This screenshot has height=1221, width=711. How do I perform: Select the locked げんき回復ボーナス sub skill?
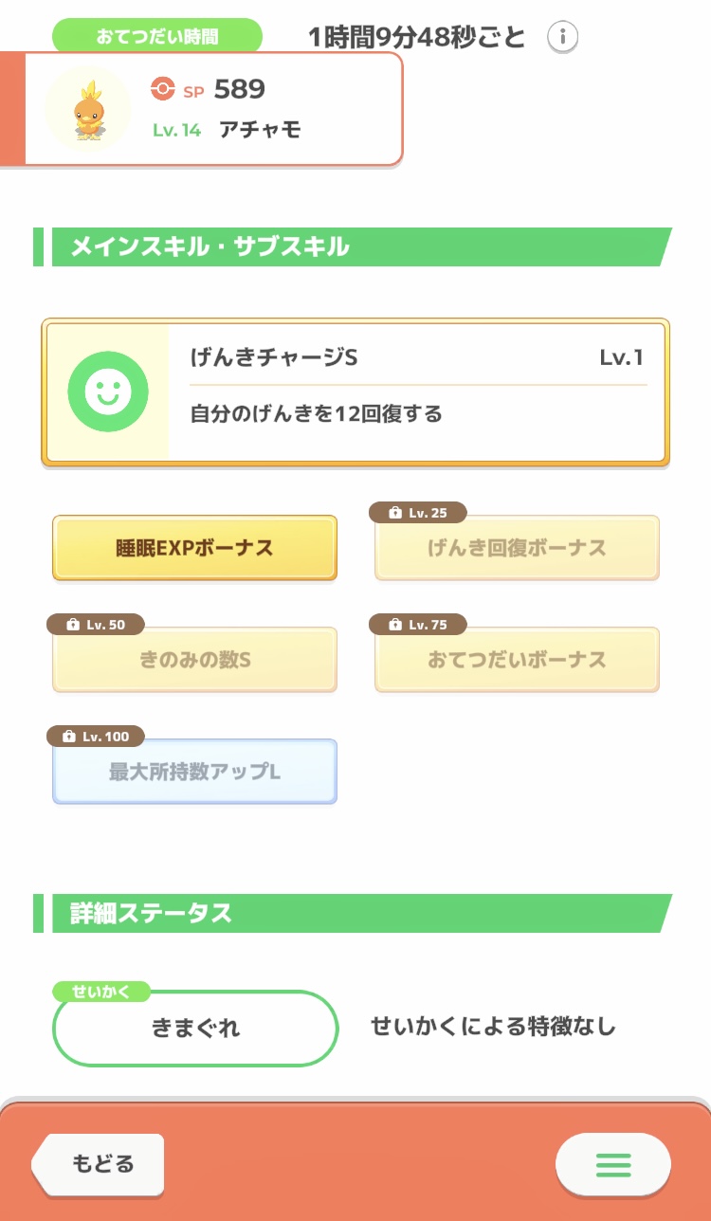coord(517,548)
